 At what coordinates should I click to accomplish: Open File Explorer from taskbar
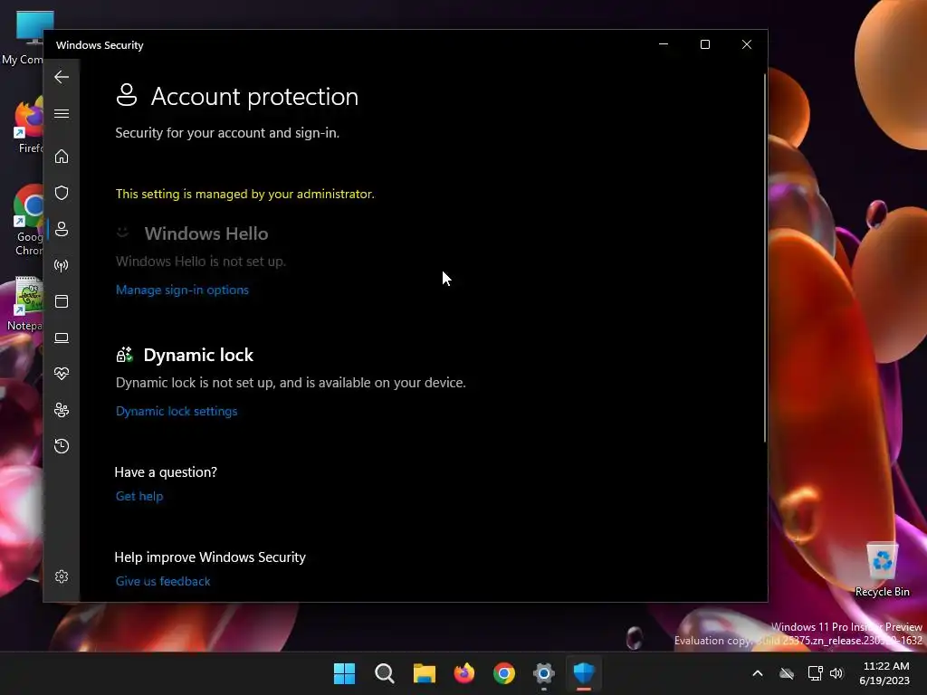tap(424, 673)
